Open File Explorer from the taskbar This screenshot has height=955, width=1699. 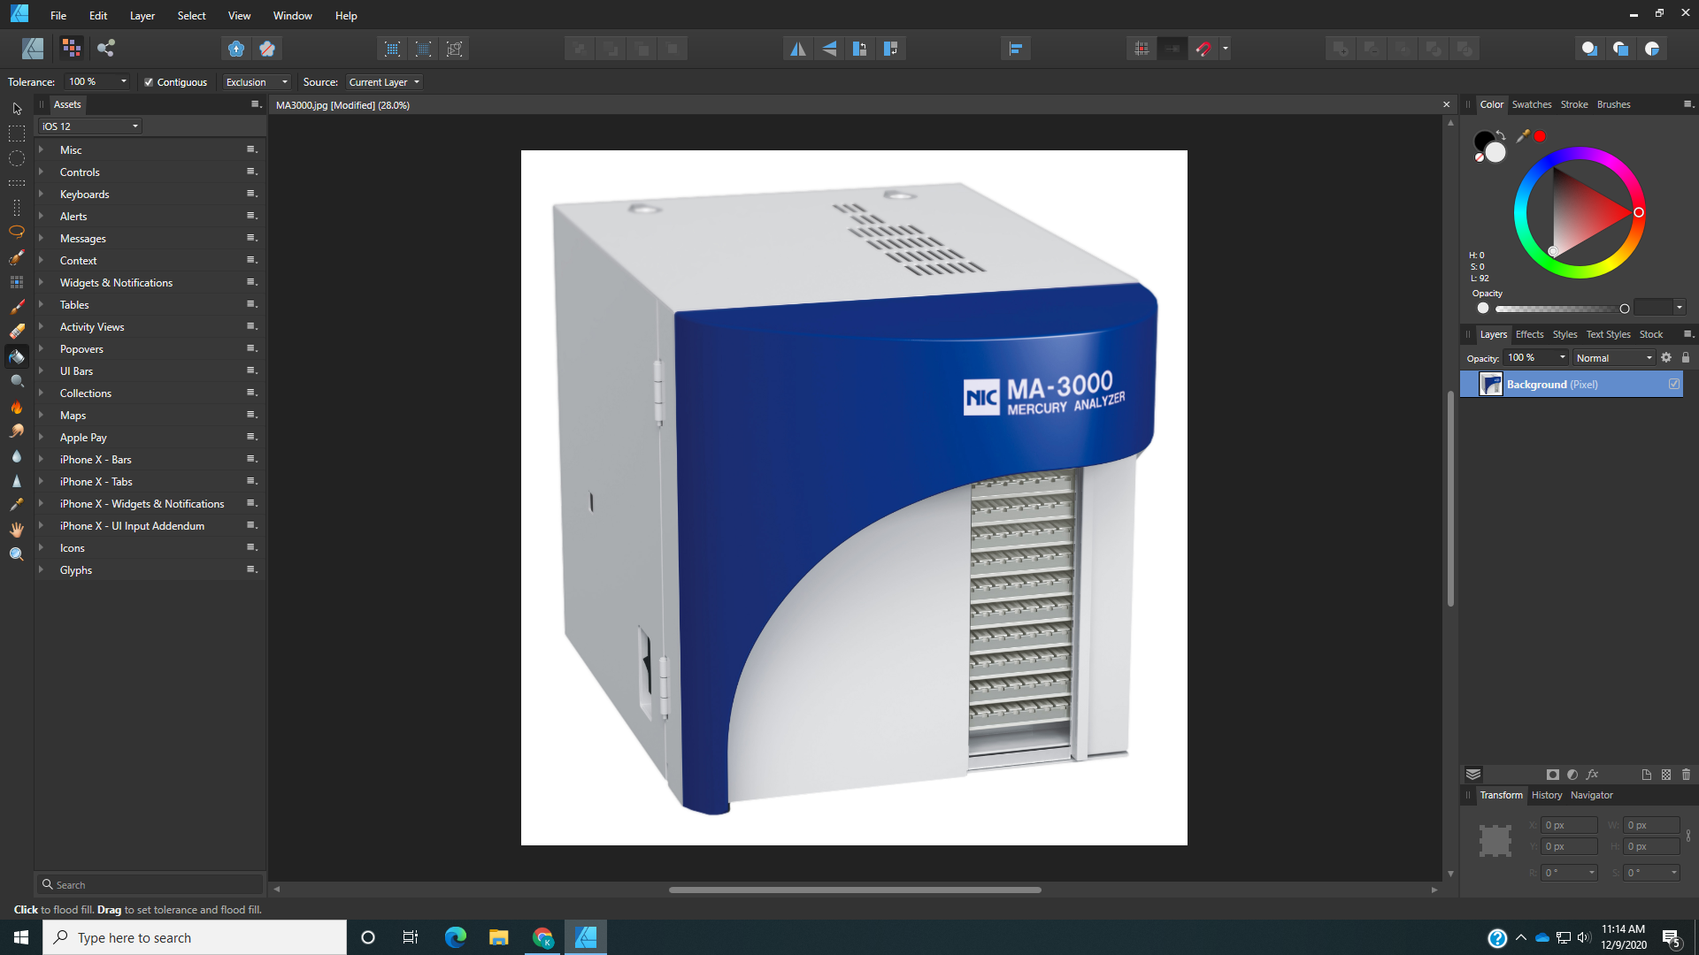coord(499,937)
